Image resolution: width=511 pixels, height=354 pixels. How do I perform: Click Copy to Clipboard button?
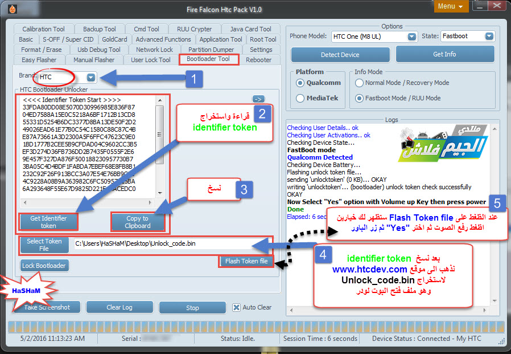click(x=138, y=222)
